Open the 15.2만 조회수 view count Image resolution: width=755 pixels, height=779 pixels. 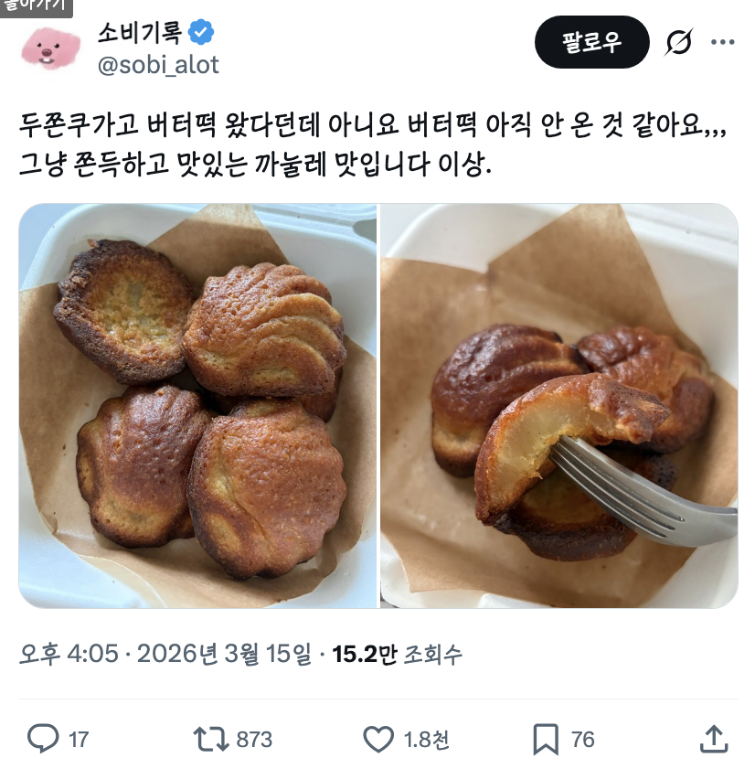click(397, 654)
